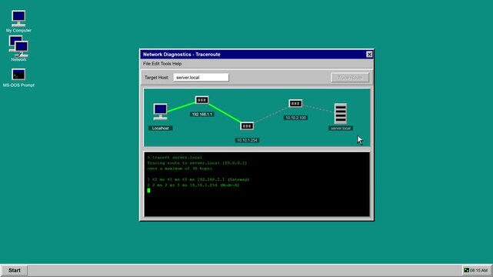493x277 pixels.
Task: Close the Network Diagnostics window
Action: (x=369, y=55)
